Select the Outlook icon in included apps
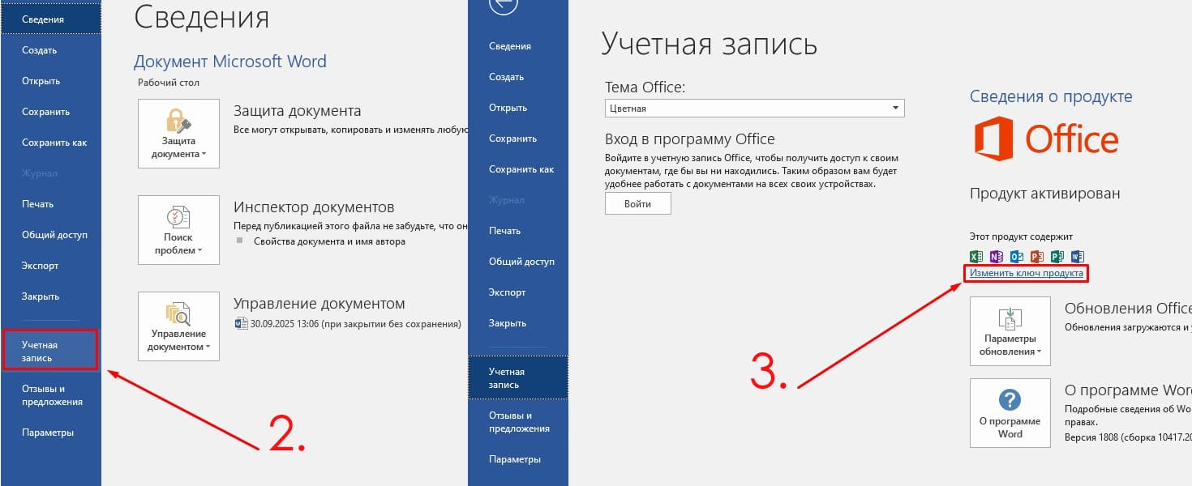Screen dimensions: 1192x486 click(1015, 256)
